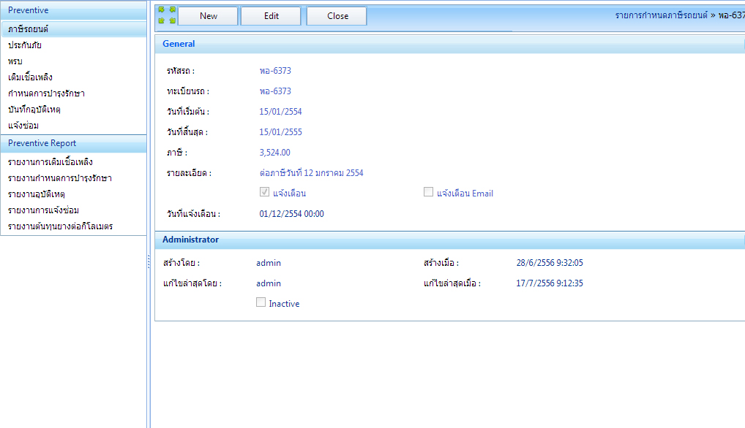Collapse the General section header
This screenshot has height=428, width=745.
(x=449, y=44)
